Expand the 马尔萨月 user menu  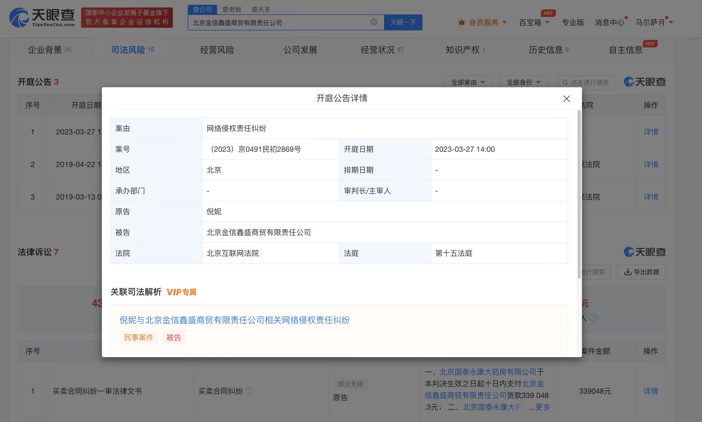pos(671,22)
